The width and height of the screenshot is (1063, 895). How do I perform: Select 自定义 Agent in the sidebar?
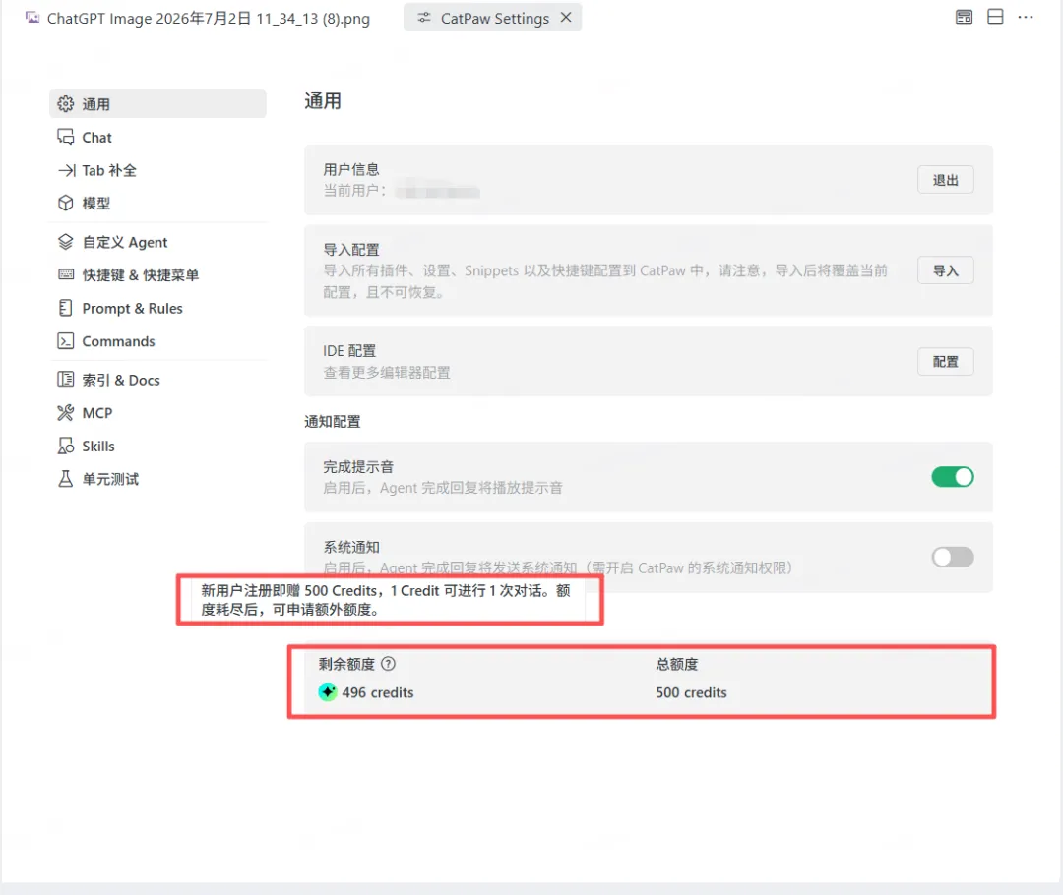point(157,242)
